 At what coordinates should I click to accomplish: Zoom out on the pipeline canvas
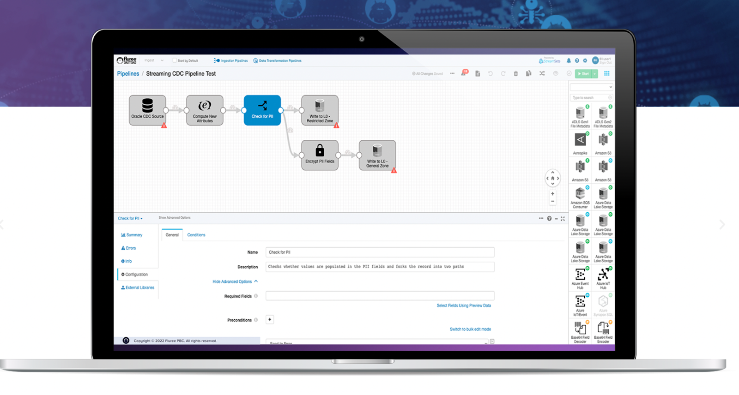(552, 201)
